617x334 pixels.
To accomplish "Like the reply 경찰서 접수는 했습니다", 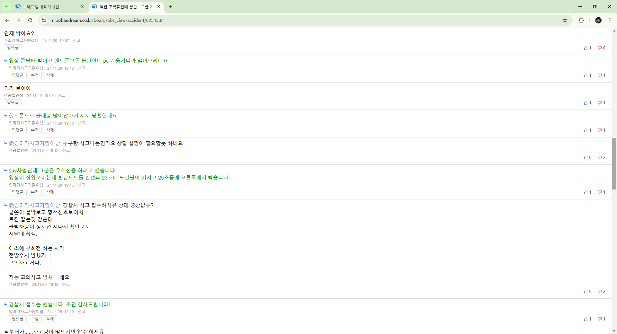I will pos(587,319).
